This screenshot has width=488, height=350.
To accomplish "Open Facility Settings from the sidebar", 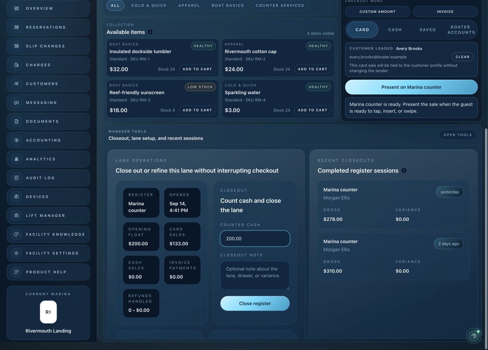I will pyautogui.click(x=48, y=253).
